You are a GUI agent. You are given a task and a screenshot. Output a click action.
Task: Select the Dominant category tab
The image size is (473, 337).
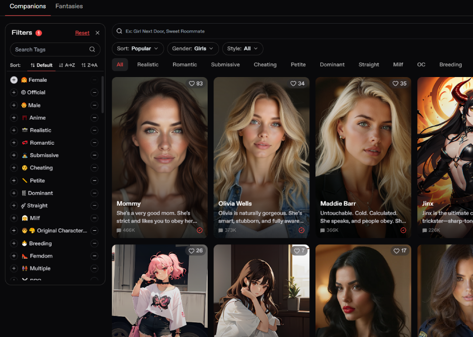332,64
